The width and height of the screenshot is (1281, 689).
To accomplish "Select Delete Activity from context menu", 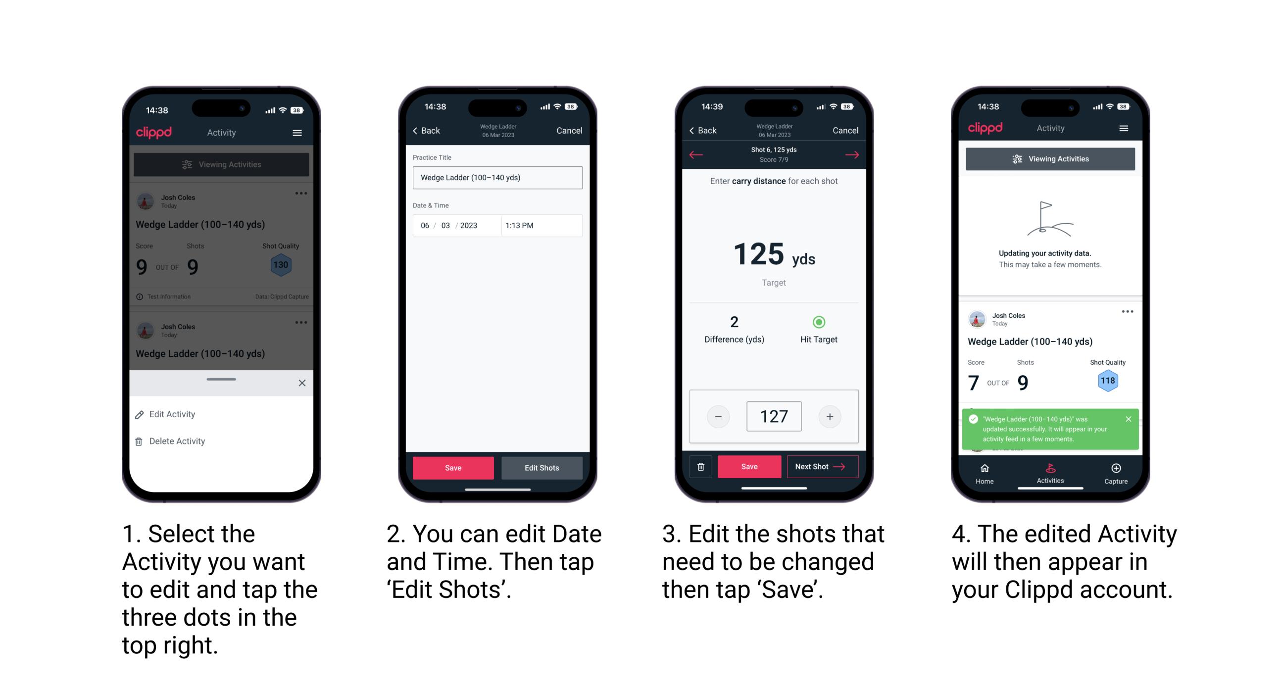I will [178, 441].
